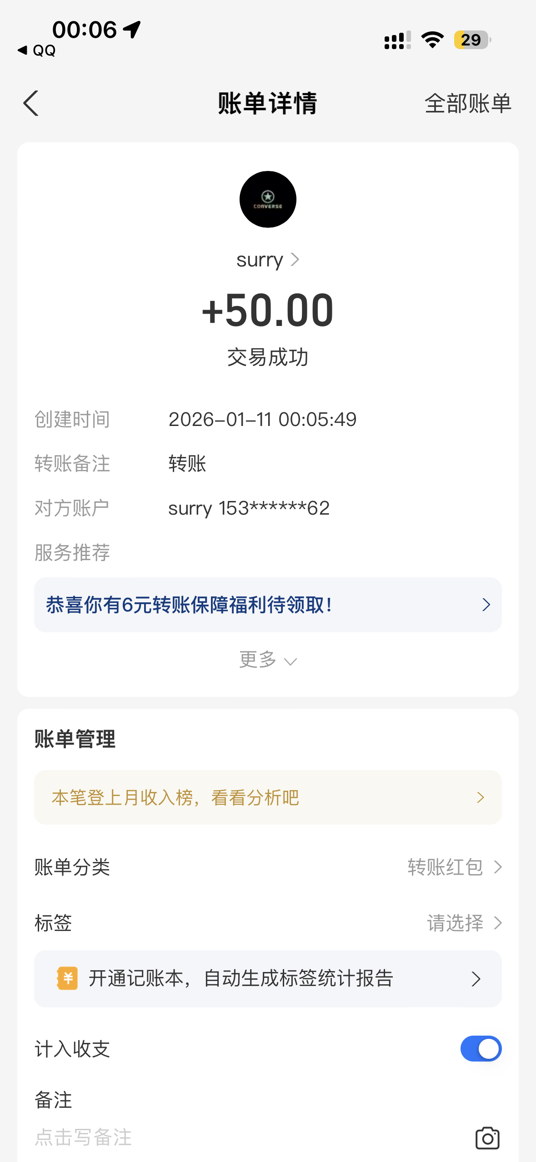The height and width of the screenshot is (1162, 536).
Task: Open the 账单分类 selector showing 转账红包
Action: click(x=454, y=867)
